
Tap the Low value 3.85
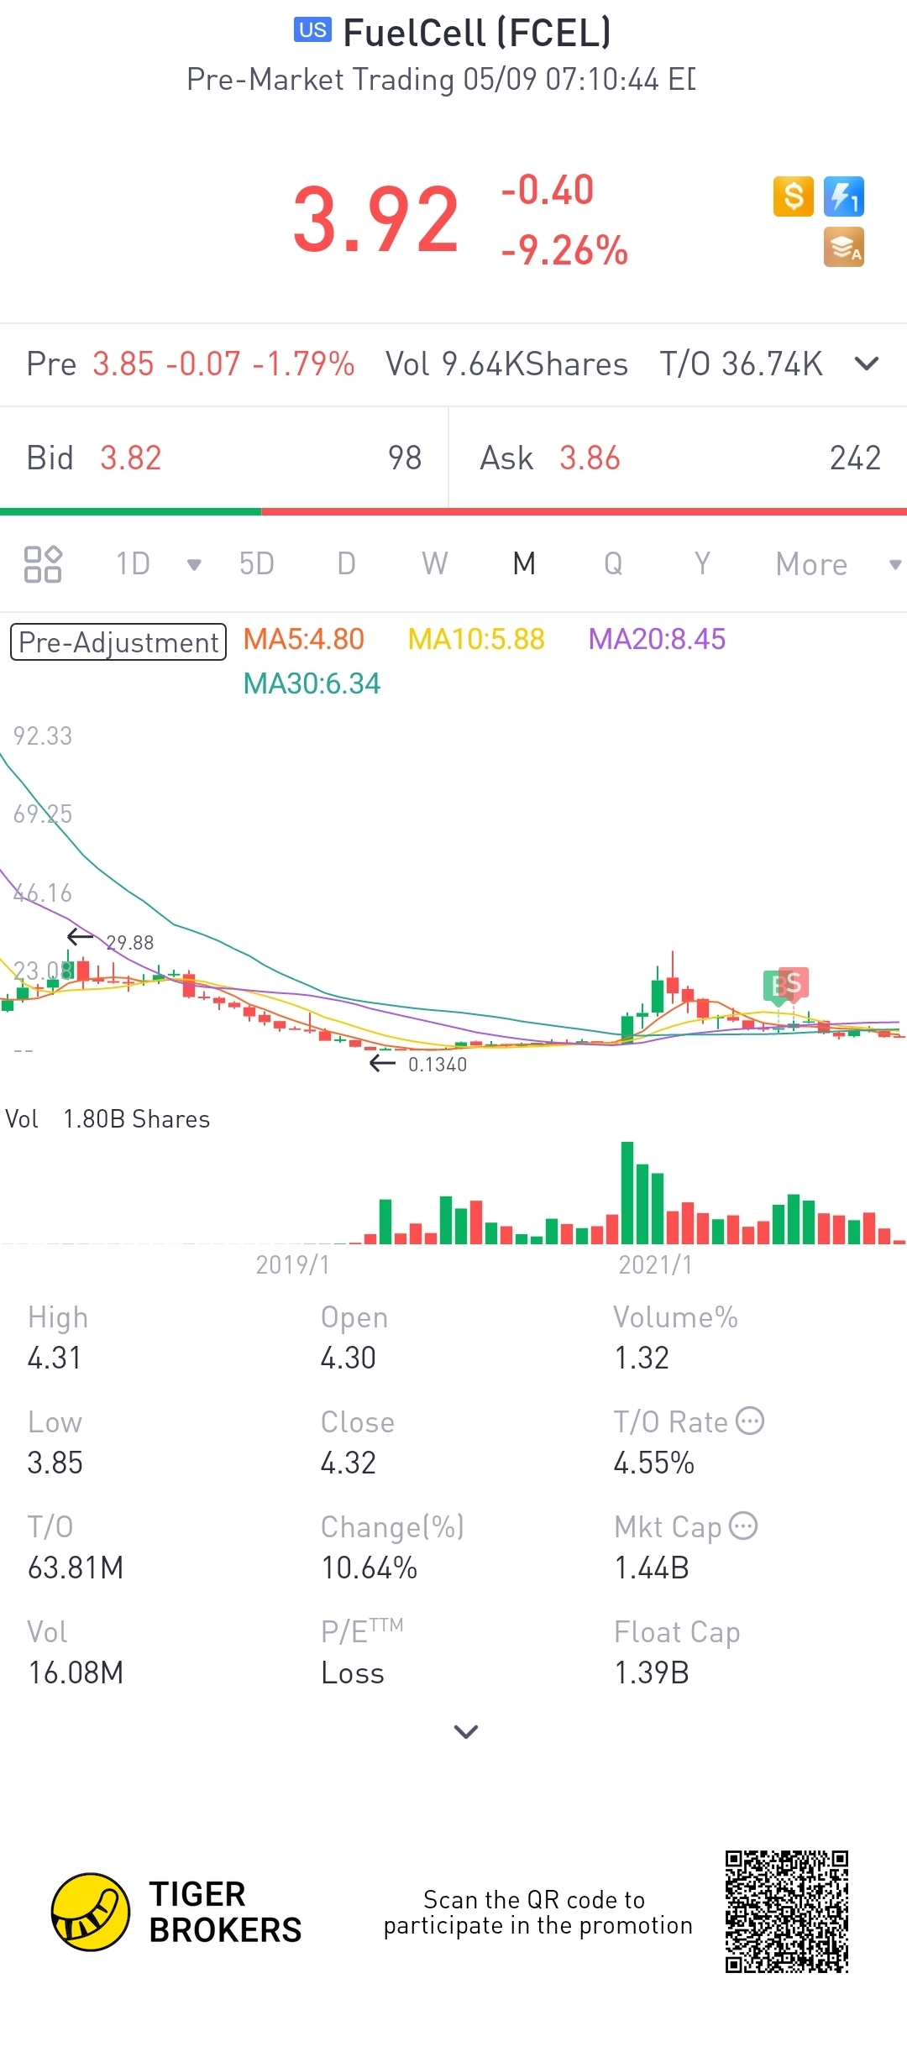(x=55, y=1463)
